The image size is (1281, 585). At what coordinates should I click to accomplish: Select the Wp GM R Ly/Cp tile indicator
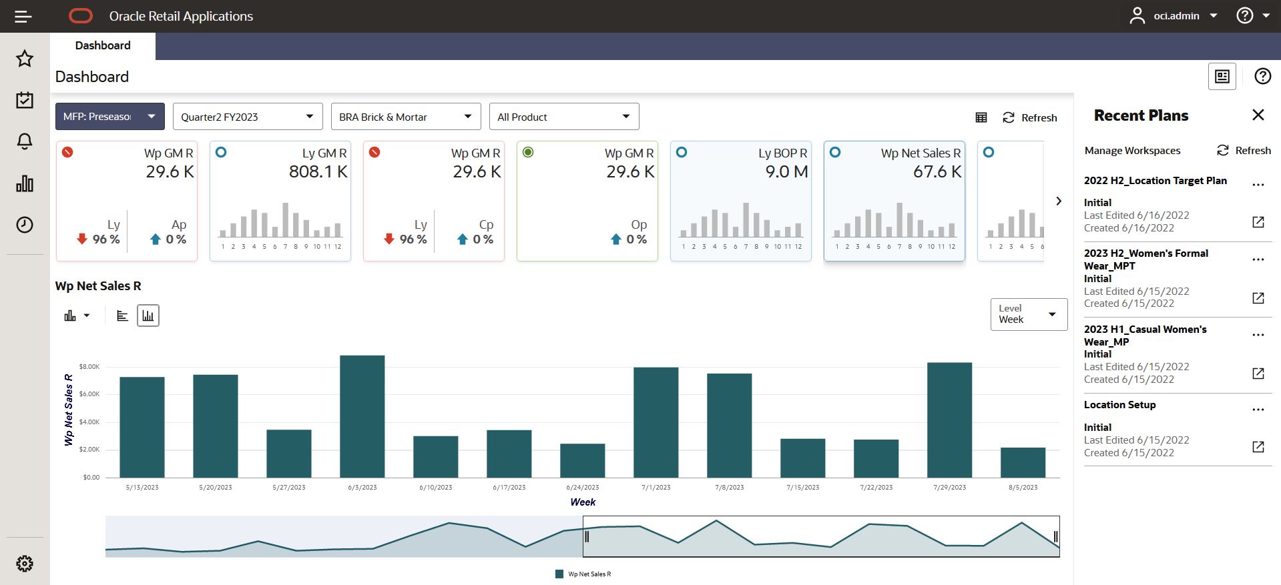(x=374, y=152)
